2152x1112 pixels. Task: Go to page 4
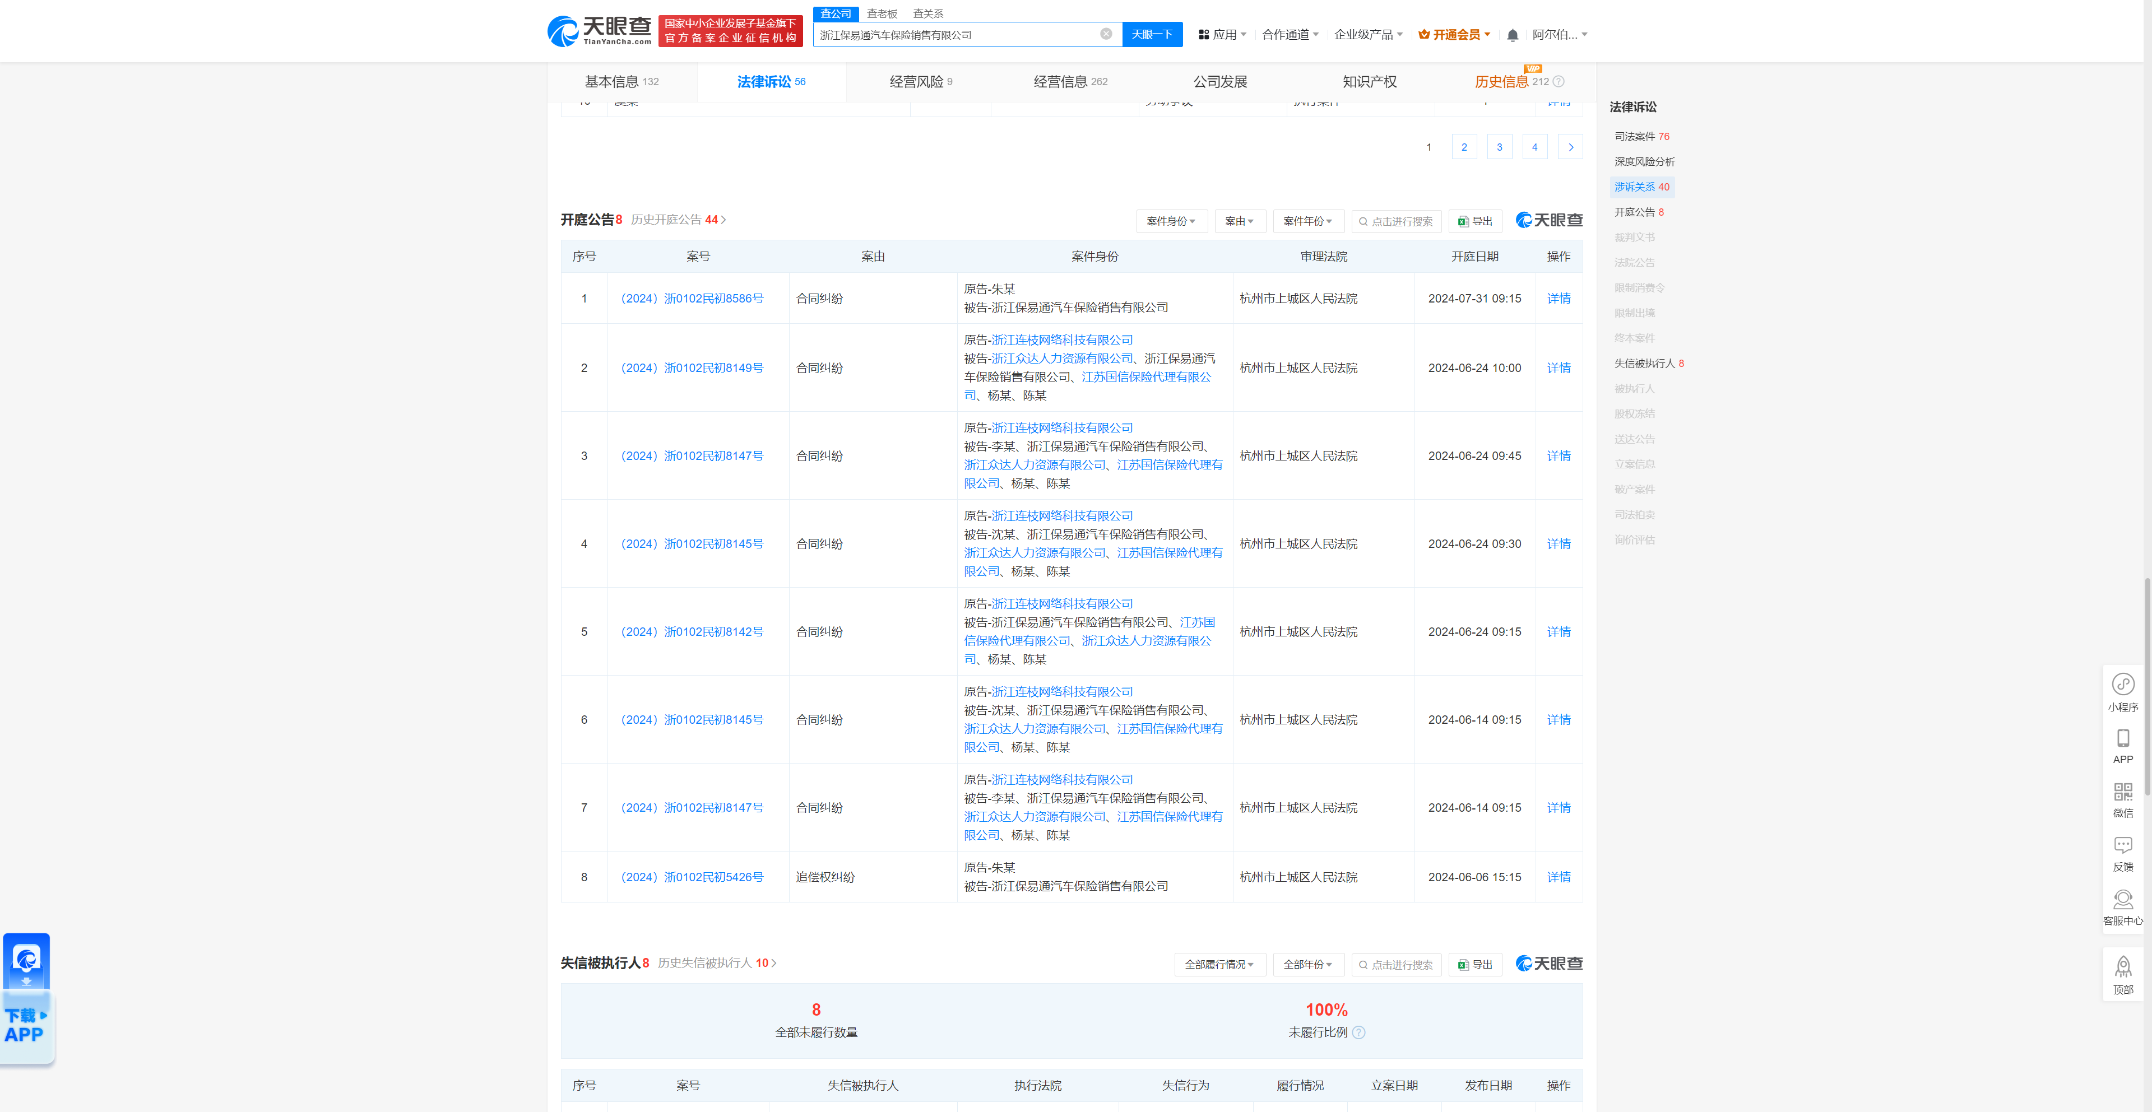[1534, 147]
